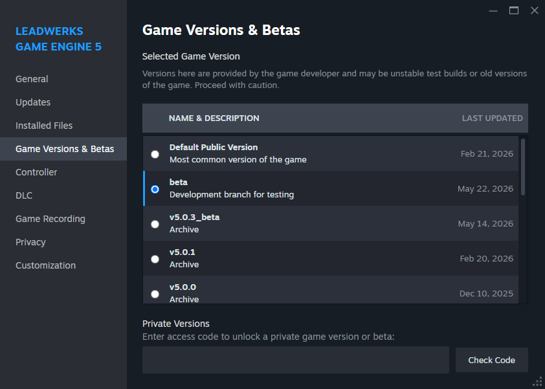The height and width of the screenshot is (389, 545).
Task: Click the Leadwerks Game Engine 5 title
Action: click(58, 39)
